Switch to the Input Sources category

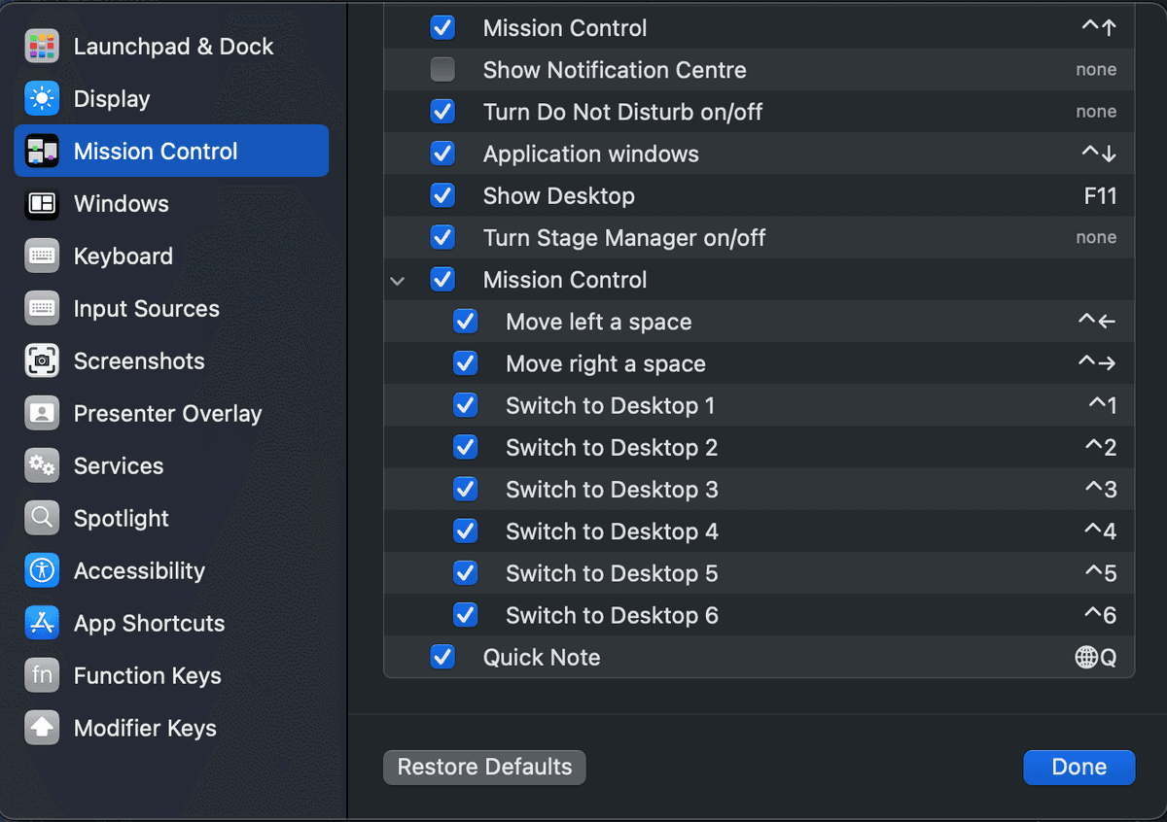pyautogui.click(x=146, y=309)
